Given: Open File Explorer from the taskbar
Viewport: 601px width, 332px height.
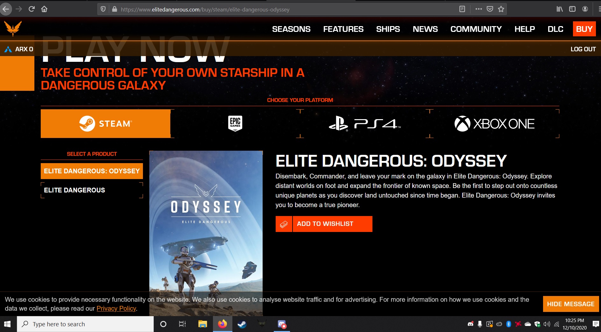Looking at the screenshot, I should (202, 324).
